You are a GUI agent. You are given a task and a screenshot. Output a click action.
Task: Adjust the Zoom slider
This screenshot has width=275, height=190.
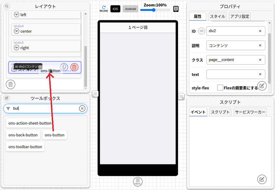coord(154,10)
